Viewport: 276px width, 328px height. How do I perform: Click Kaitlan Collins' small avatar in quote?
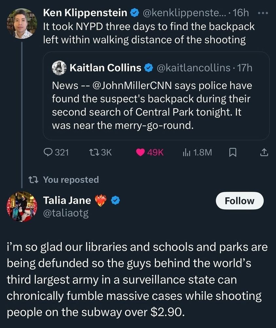(60, 68)
